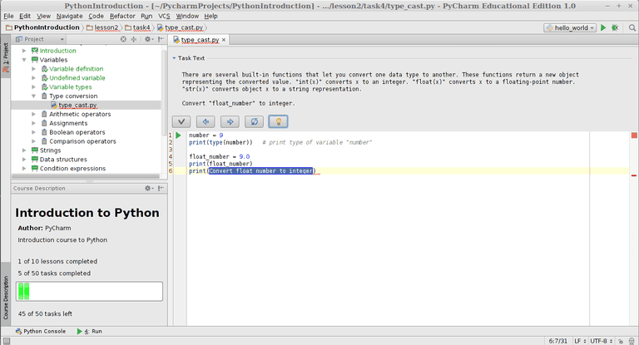Open the Refactor menu
Viewport: 639px width, 345px height.
pos(122,16)
